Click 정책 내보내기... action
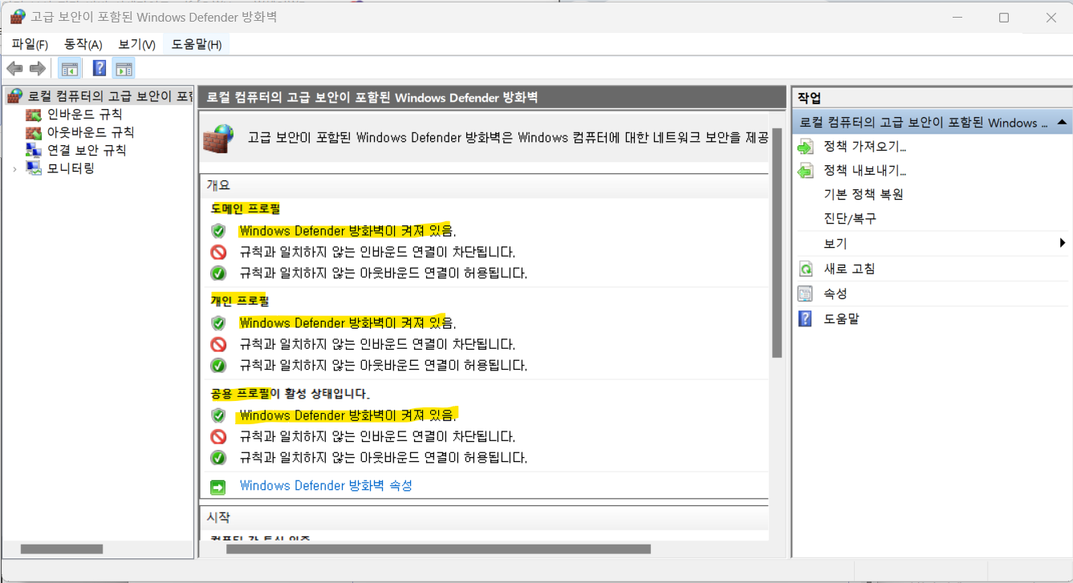 coord(865,171)
